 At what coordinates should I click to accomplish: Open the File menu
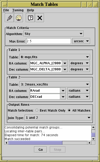tap(6, 10)
